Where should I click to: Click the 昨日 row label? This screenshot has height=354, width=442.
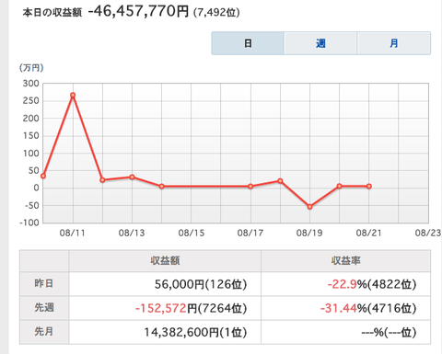coord(44,283)
